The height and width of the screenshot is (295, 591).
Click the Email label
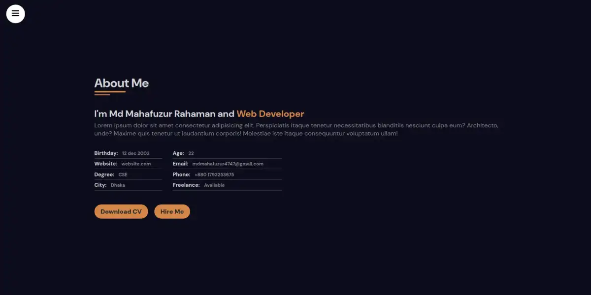(180, 164)
